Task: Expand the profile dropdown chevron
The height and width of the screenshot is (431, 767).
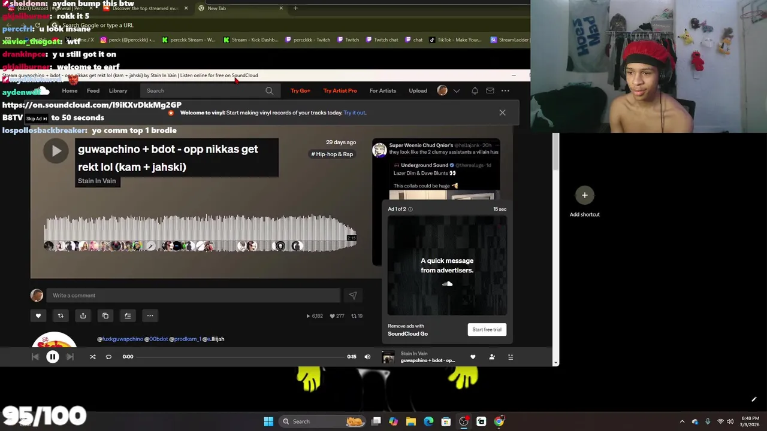Action: click(x=457, y=91)
